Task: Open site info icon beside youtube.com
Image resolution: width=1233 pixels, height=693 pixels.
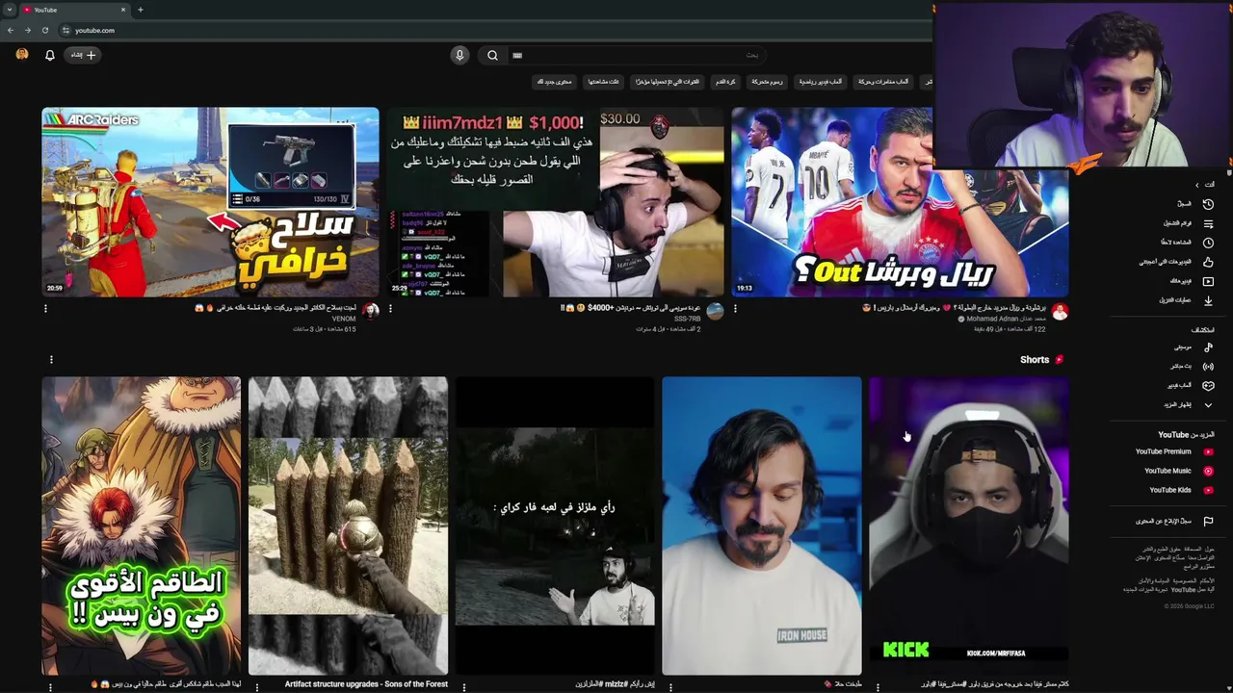Action: (66, 30)
